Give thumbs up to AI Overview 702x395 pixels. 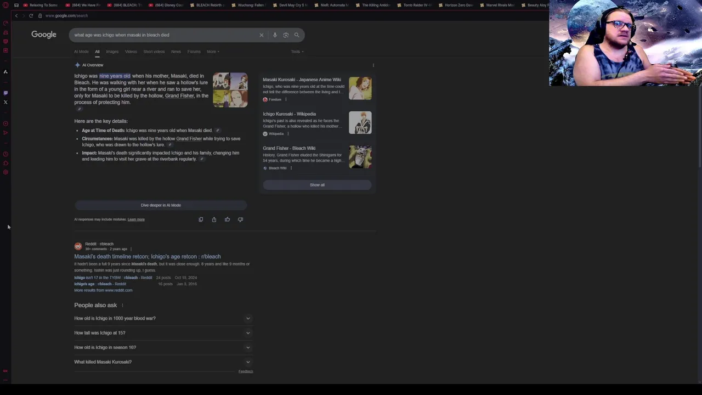pyautogui.click(x=227, y=219)
